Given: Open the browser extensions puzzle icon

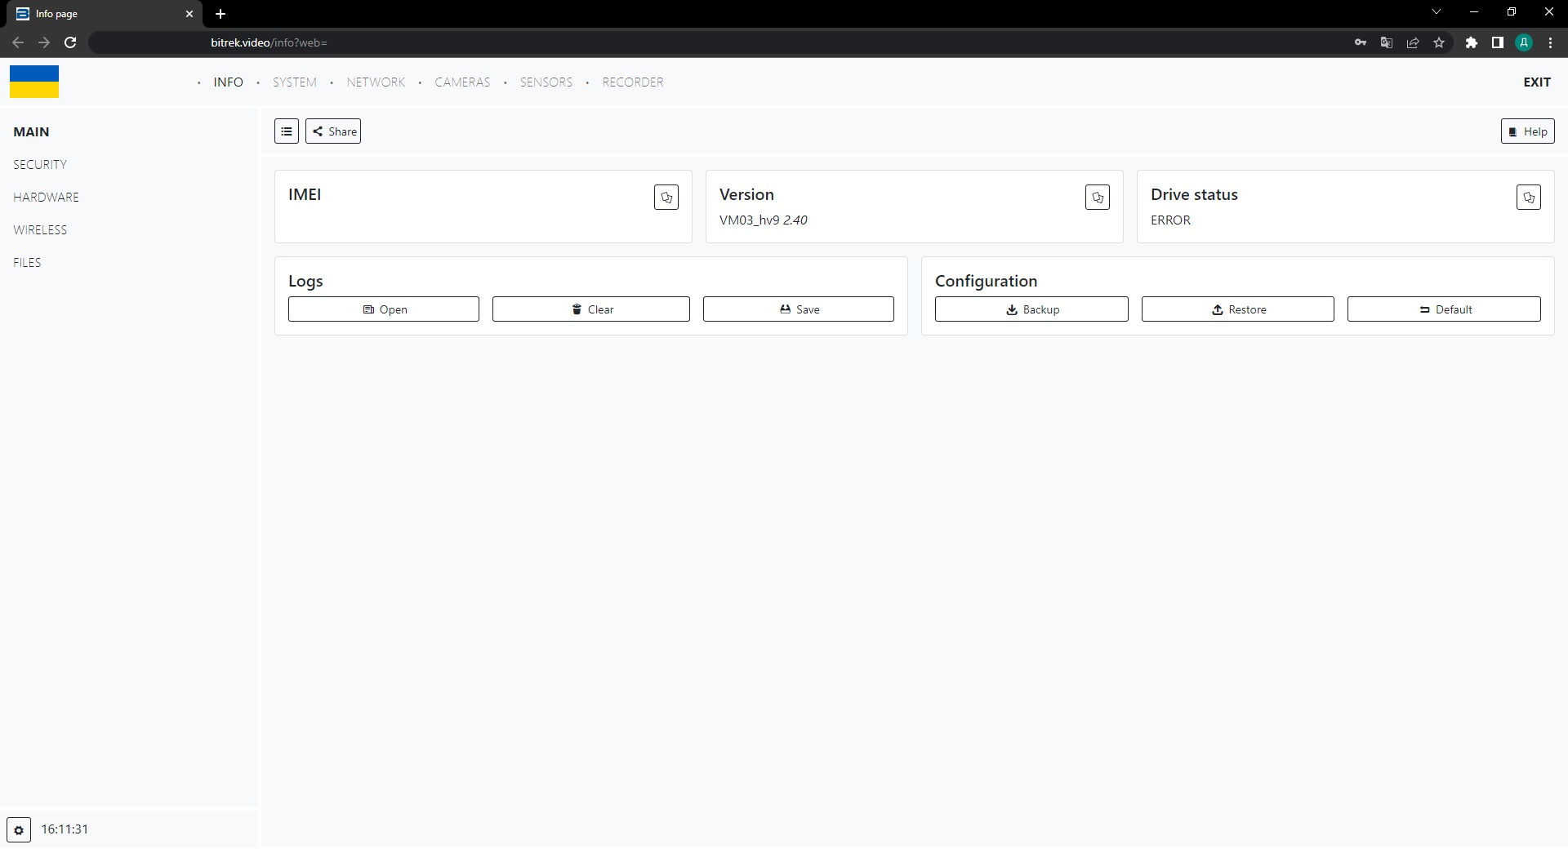Looking at the screenshot, I should coord(1471,42).
